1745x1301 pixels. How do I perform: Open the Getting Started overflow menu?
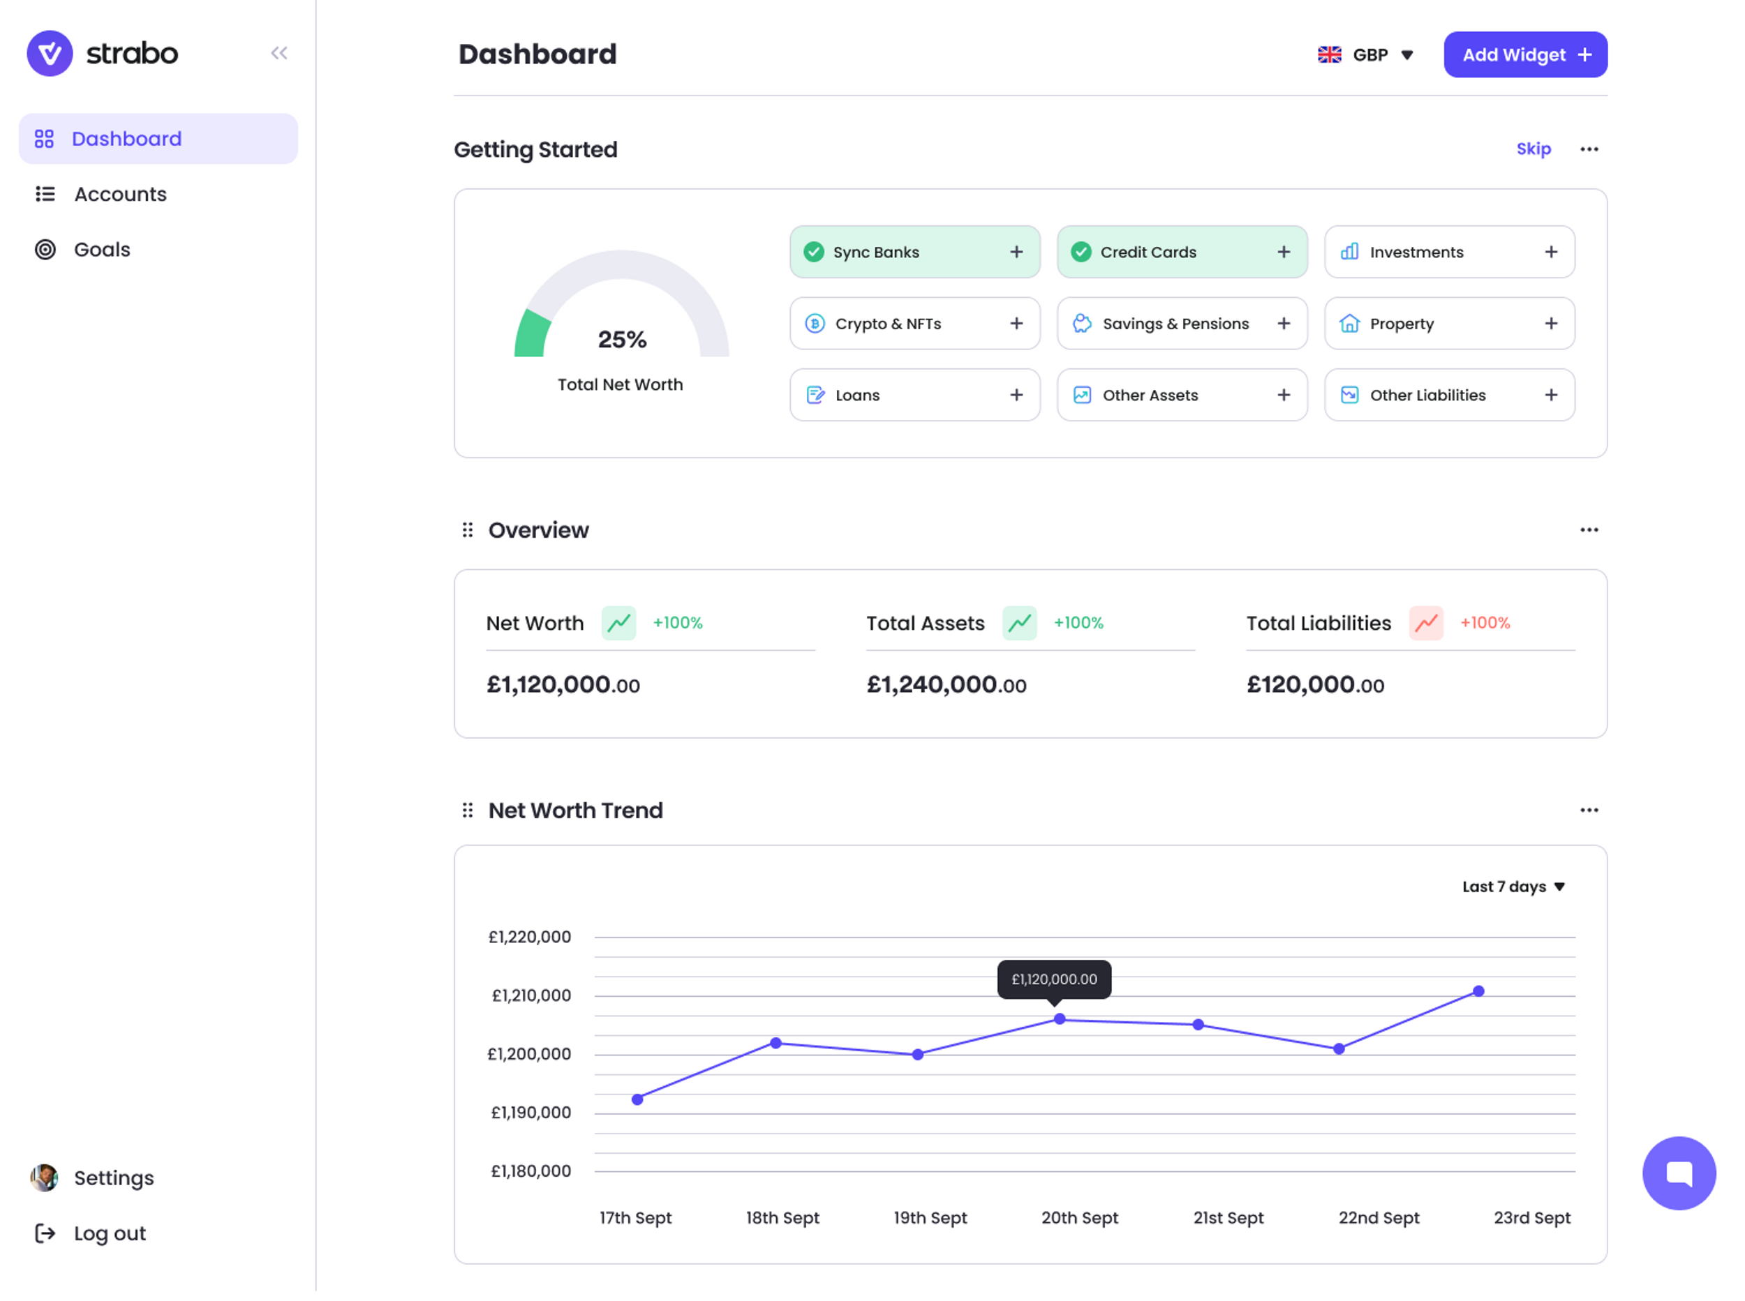[x=1589, y=149]
